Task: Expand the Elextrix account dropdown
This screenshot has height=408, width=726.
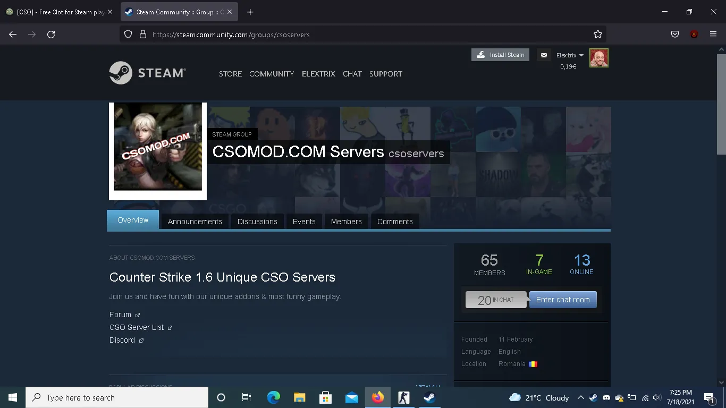Action: [570, 55]
